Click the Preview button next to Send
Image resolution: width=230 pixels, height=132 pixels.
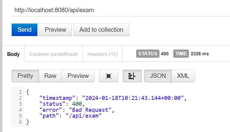click(x=55, y=30)
